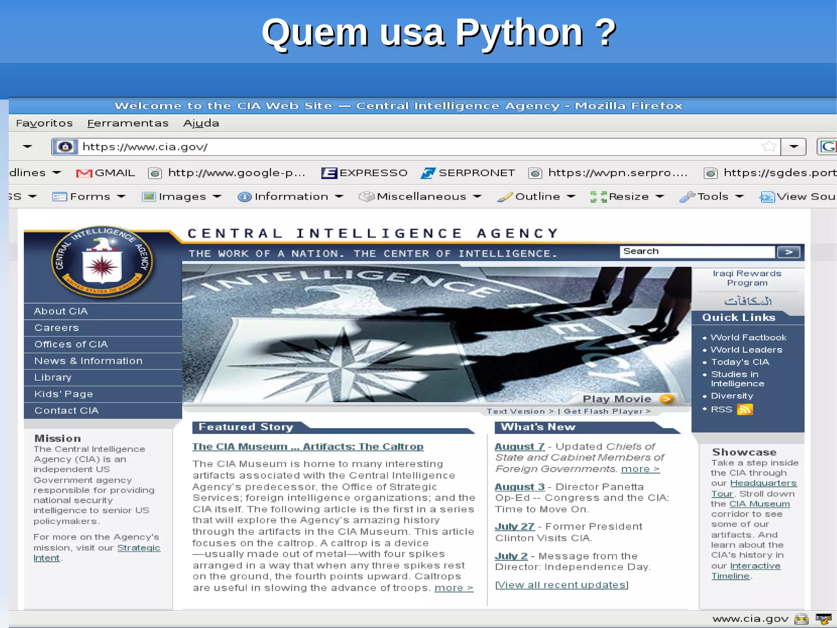Viewport: 837px width, 628px height.
Task: Open the August 3 update link
Action: pos(519,487)
